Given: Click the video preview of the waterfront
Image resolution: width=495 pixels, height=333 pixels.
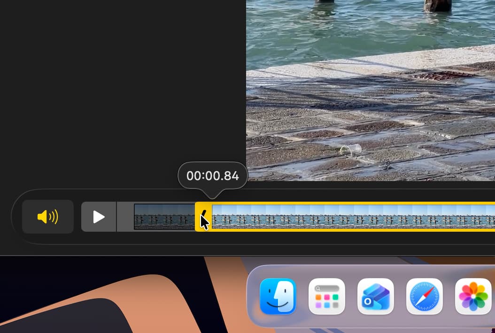Looking at the screenshot, I should click(x=370, y=91).
